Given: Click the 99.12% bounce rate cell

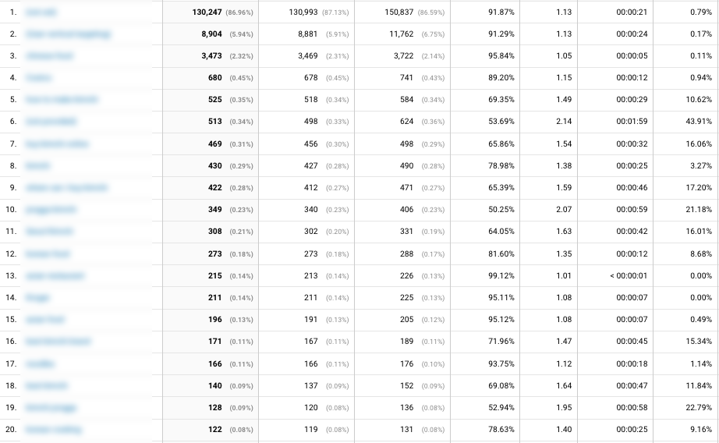Looking at the screenshot, I should point(501,275).
